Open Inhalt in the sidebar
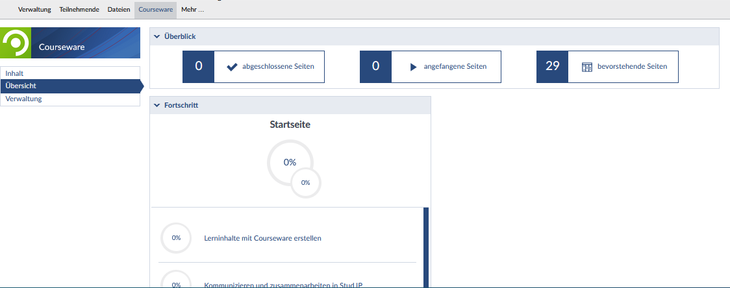 tap(14, 73)
